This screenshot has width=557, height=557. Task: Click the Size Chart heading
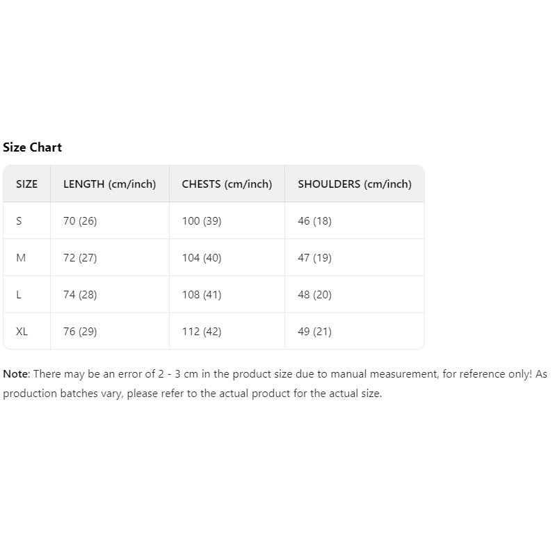tap(33, 147)
